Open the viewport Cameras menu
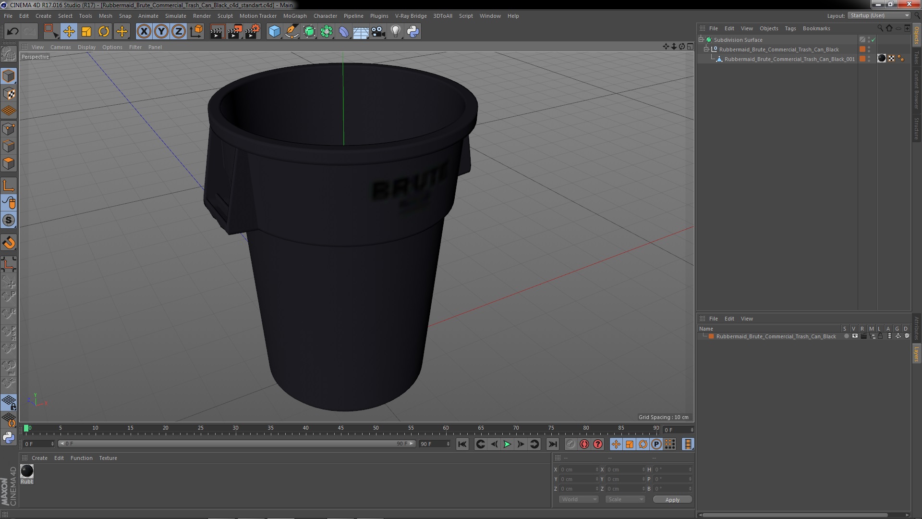922x519 pixels. (61, 47)
